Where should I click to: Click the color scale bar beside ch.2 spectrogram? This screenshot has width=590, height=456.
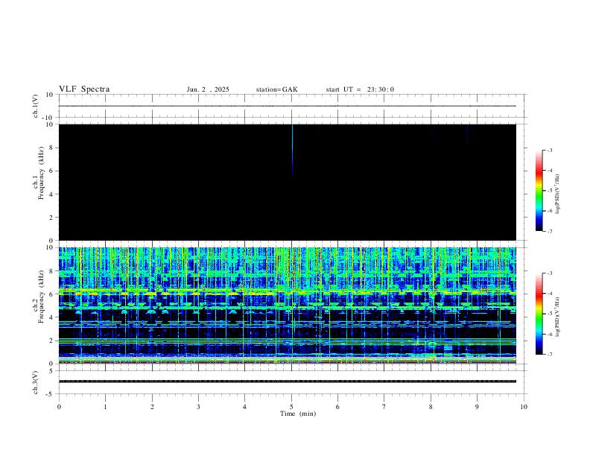tap(539, 314)
